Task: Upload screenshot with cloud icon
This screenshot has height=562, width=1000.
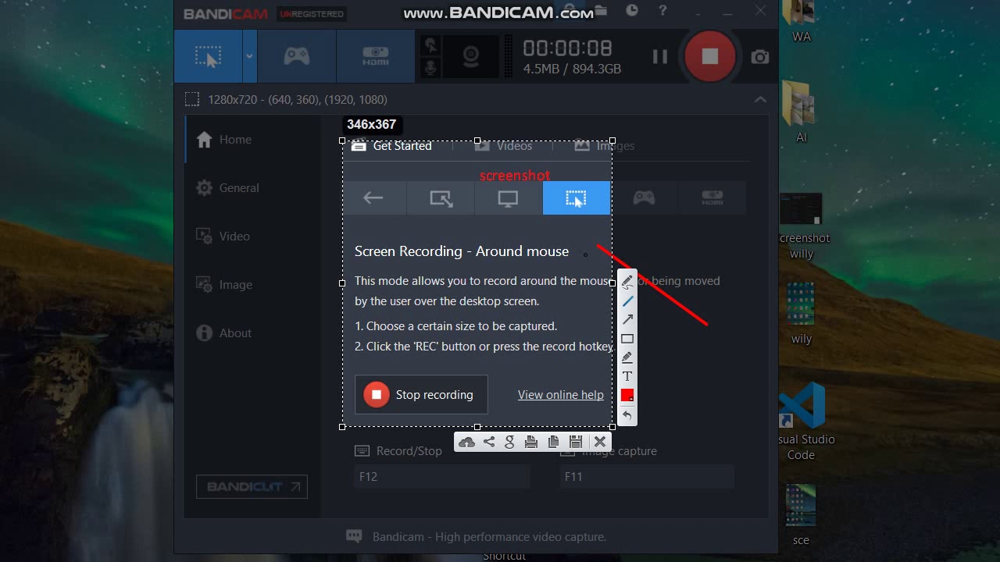Action: coord(466,442)
